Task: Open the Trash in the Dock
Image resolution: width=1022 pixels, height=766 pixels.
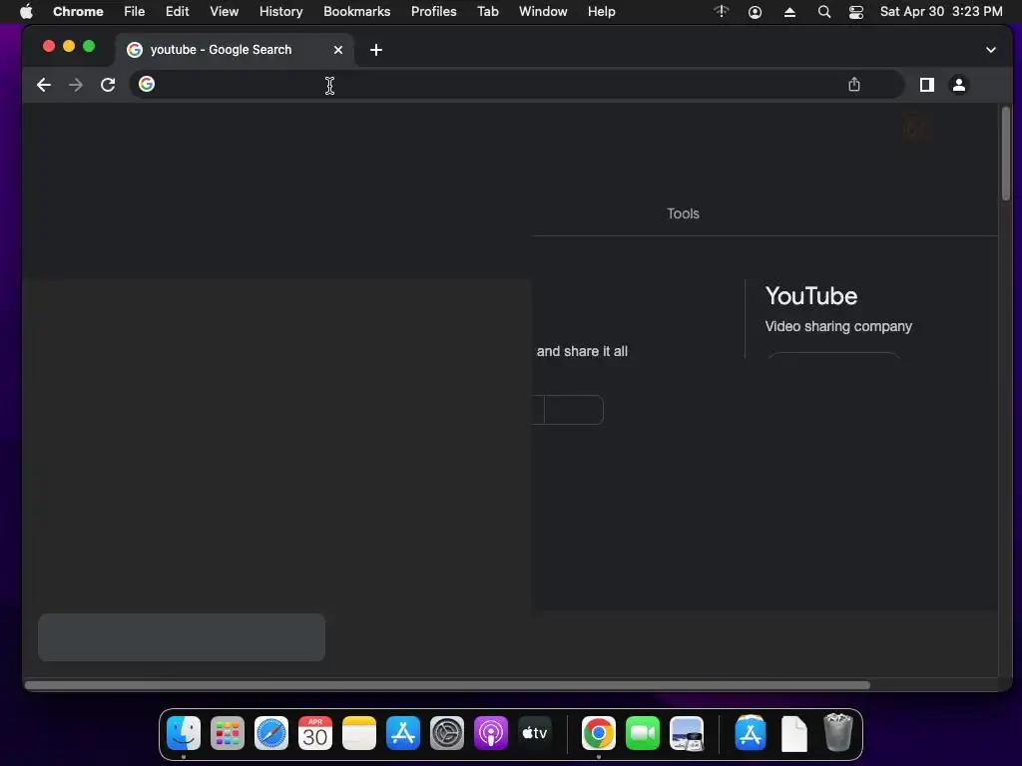Action: click(837, 733)
